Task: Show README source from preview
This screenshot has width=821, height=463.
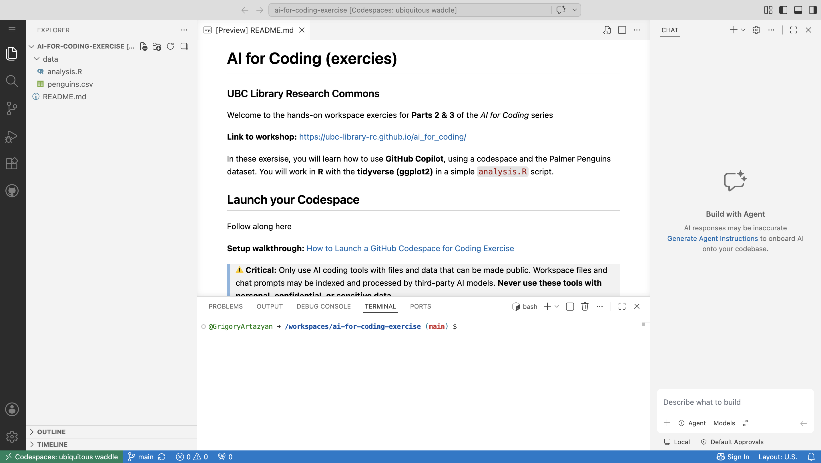Action: pos(607,30)
